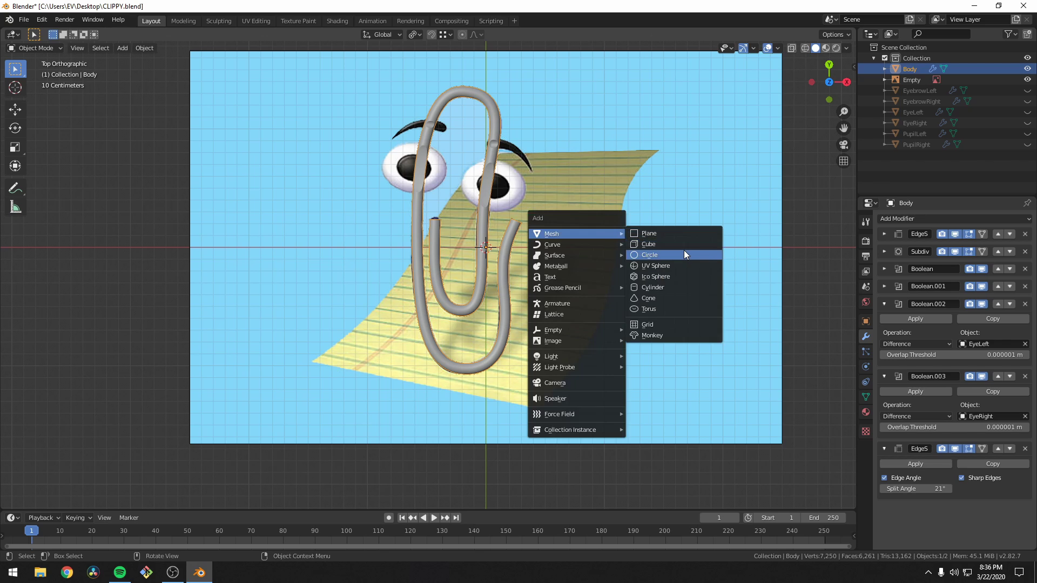Open the Operation dropdown for Boolean.002
Screen dimensions: 1037x583
[x=916, y=344]
